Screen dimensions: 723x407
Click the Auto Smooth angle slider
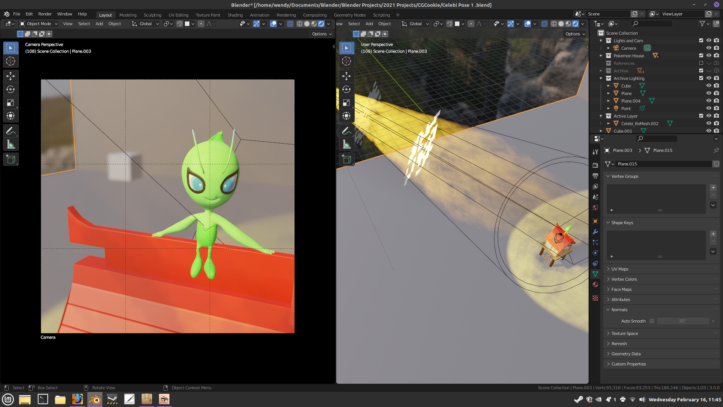click(x=683, y=321)
